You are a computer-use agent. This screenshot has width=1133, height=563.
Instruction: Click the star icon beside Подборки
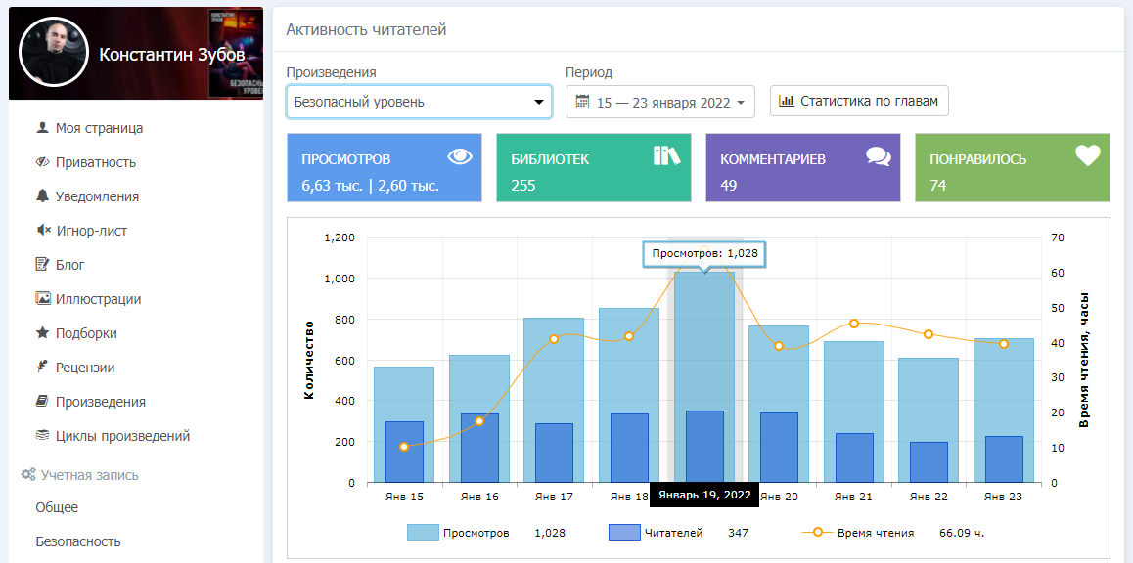click(x=42, y=333)
